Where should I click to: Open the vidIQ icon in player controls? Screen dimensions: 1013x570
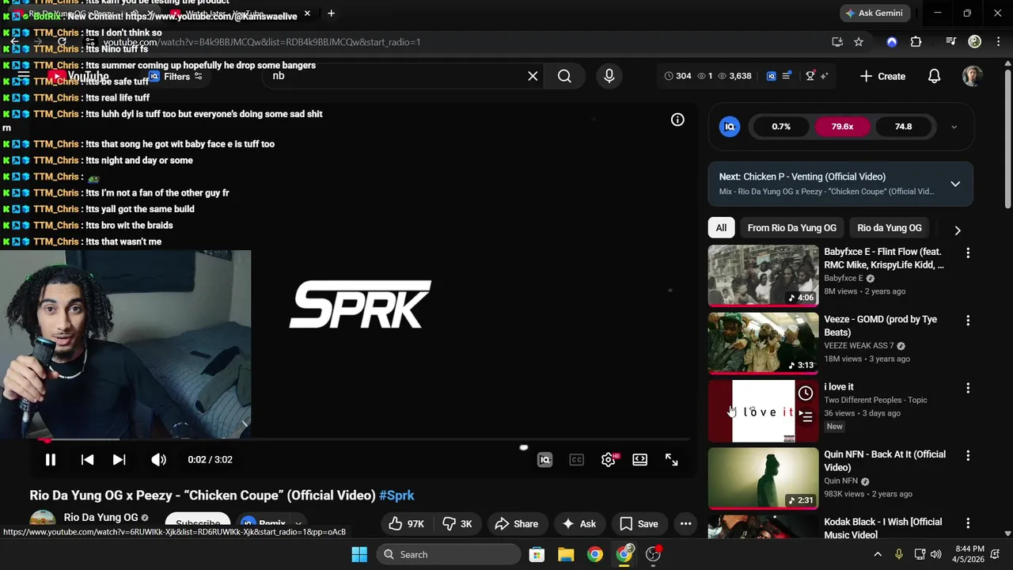pyautogui.click(x=544, y=459)
